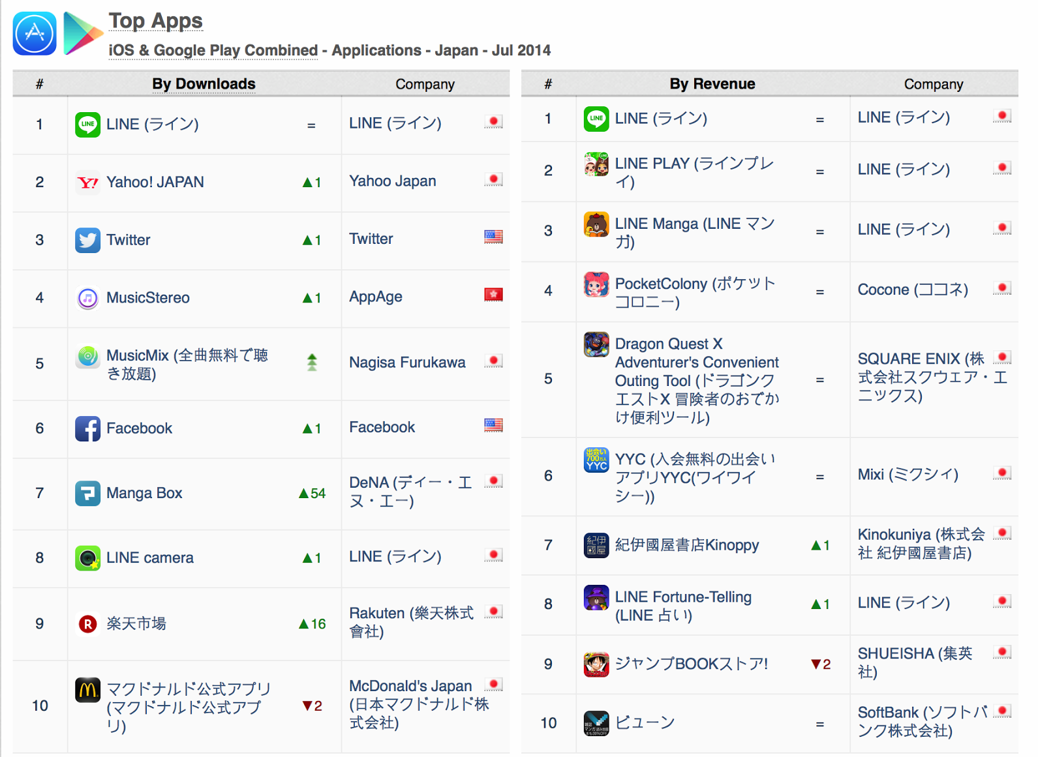Click the ジャンプBOOKストア! app icon
Viewport: 1038px width, 757px height.
(x=596, y=664)
